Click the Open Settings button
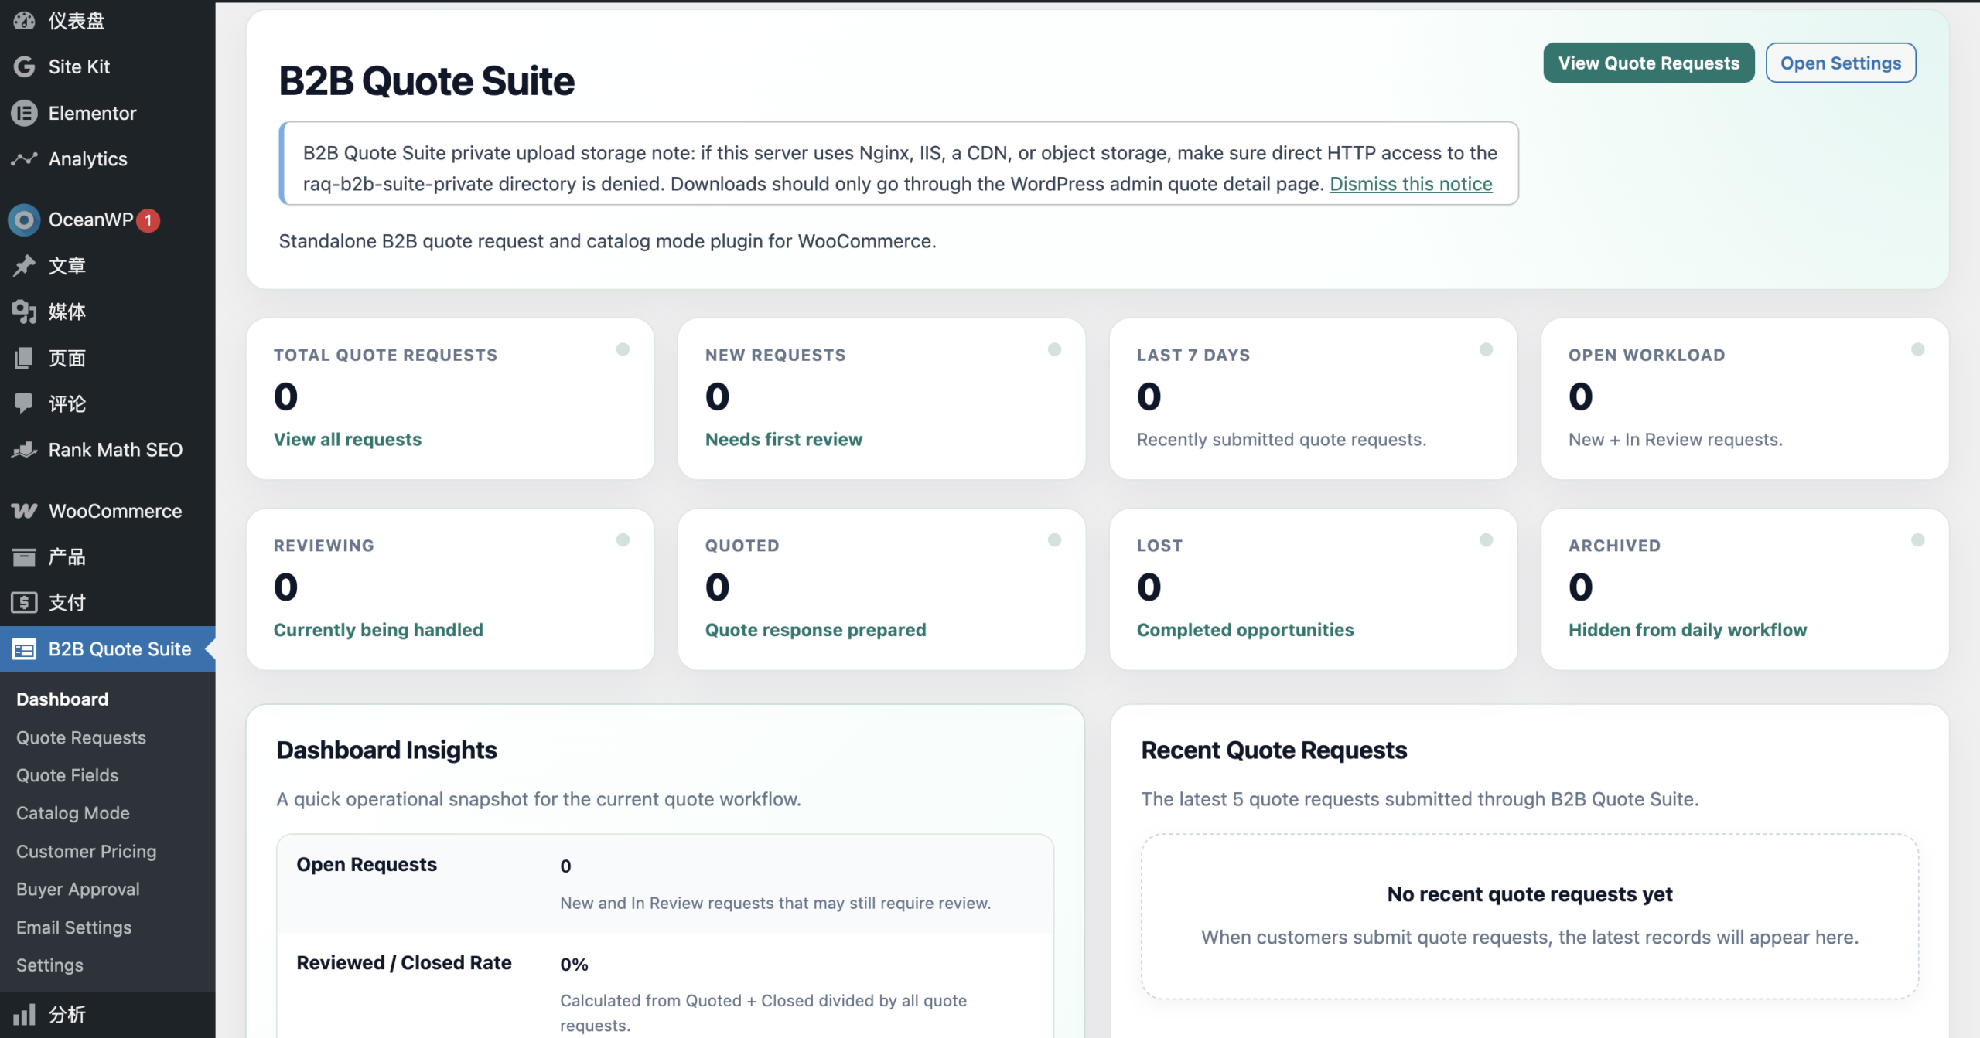 (1840, 63)
